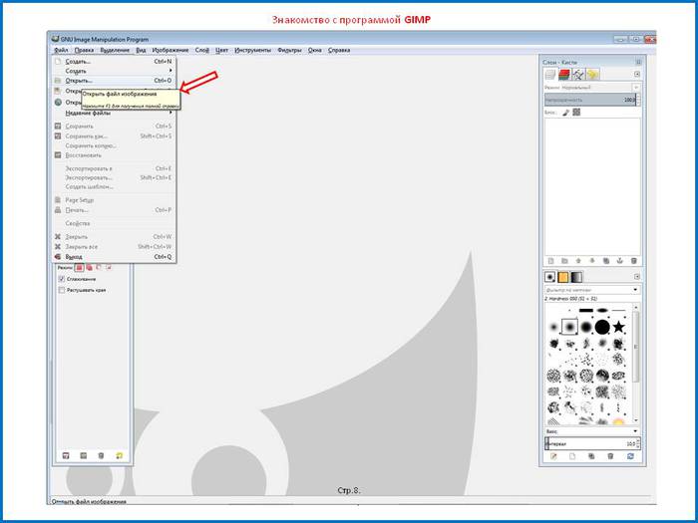
Task: Select the large solid round brush
Action: click(602, 328)
